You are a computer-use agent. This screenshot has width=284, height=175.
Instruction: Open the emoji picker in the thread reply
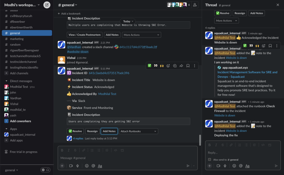coord(234,166)
